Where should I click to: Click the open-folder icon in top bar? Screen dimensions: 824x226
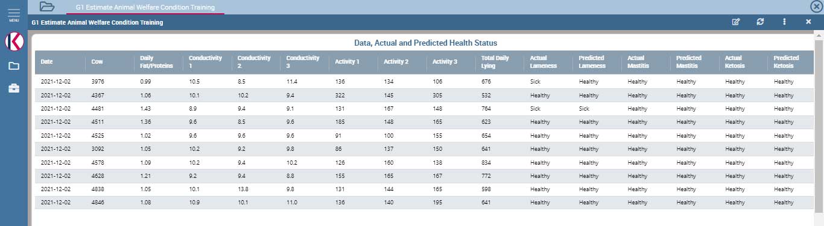[x=46, y=7]
